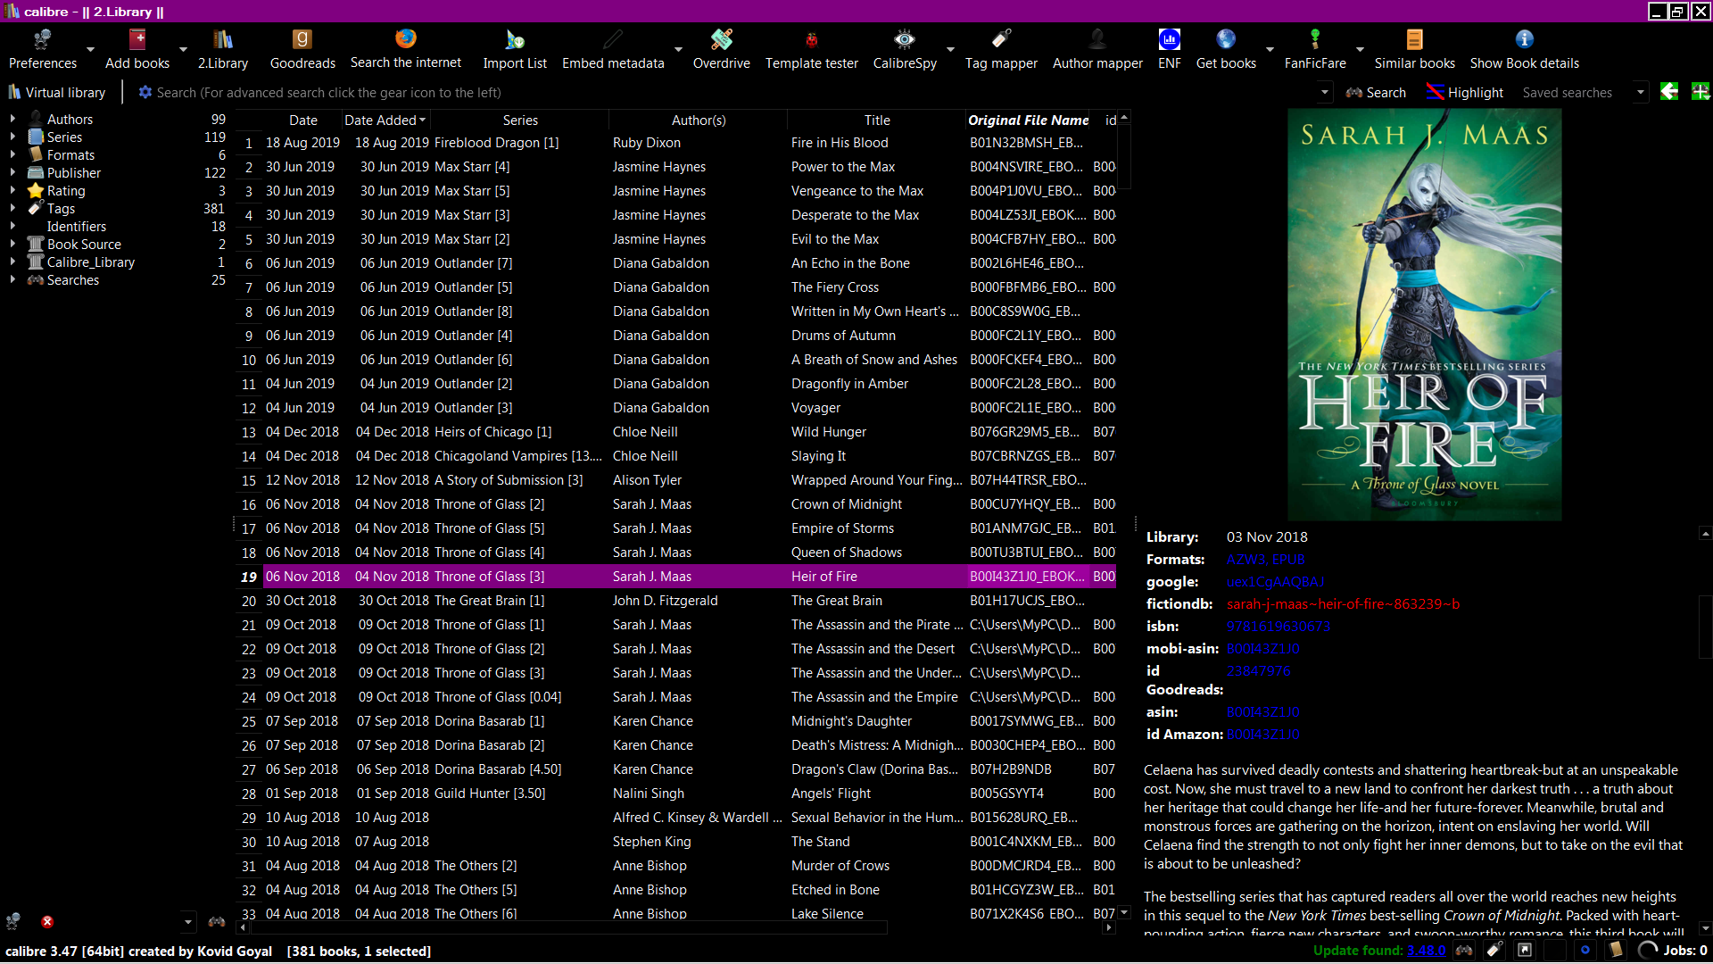This screenshot has width=1713, height=964.
Task: Open Template tester ladybug icon
Action: (811, 39)
